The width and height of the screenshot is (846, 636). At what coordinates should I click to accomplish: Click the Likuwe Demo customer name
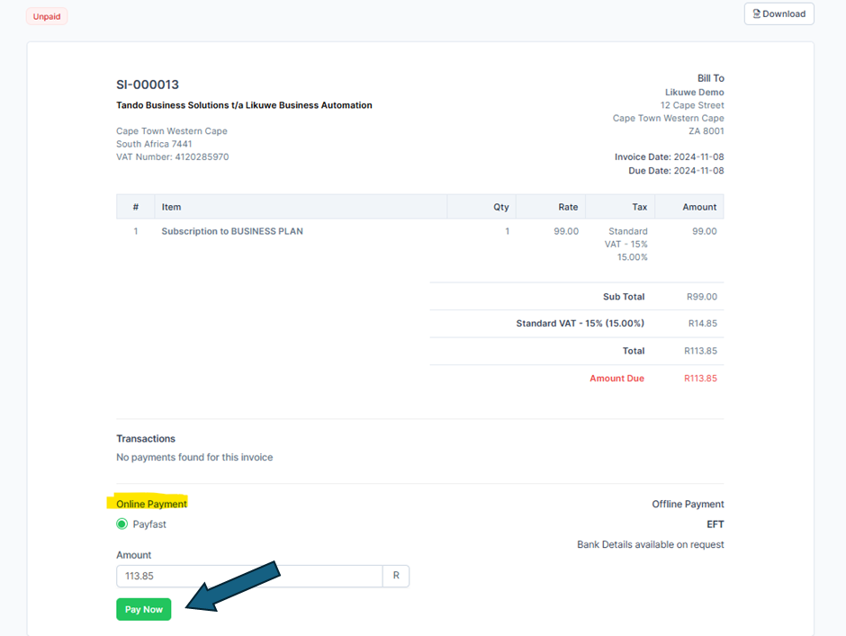coord(694,93)
